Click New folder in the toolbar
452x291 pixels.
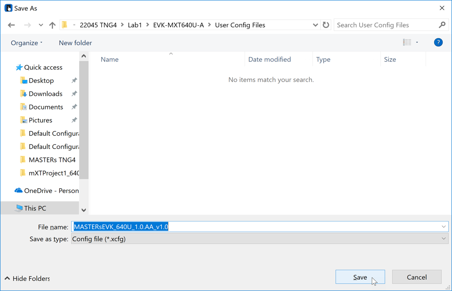[x=75, y=43]
